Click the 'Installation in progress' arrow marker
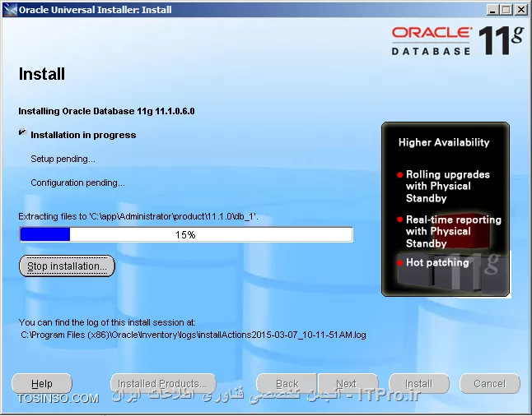The height and width of the screenshot is (416, 532). tap(22, 132)
